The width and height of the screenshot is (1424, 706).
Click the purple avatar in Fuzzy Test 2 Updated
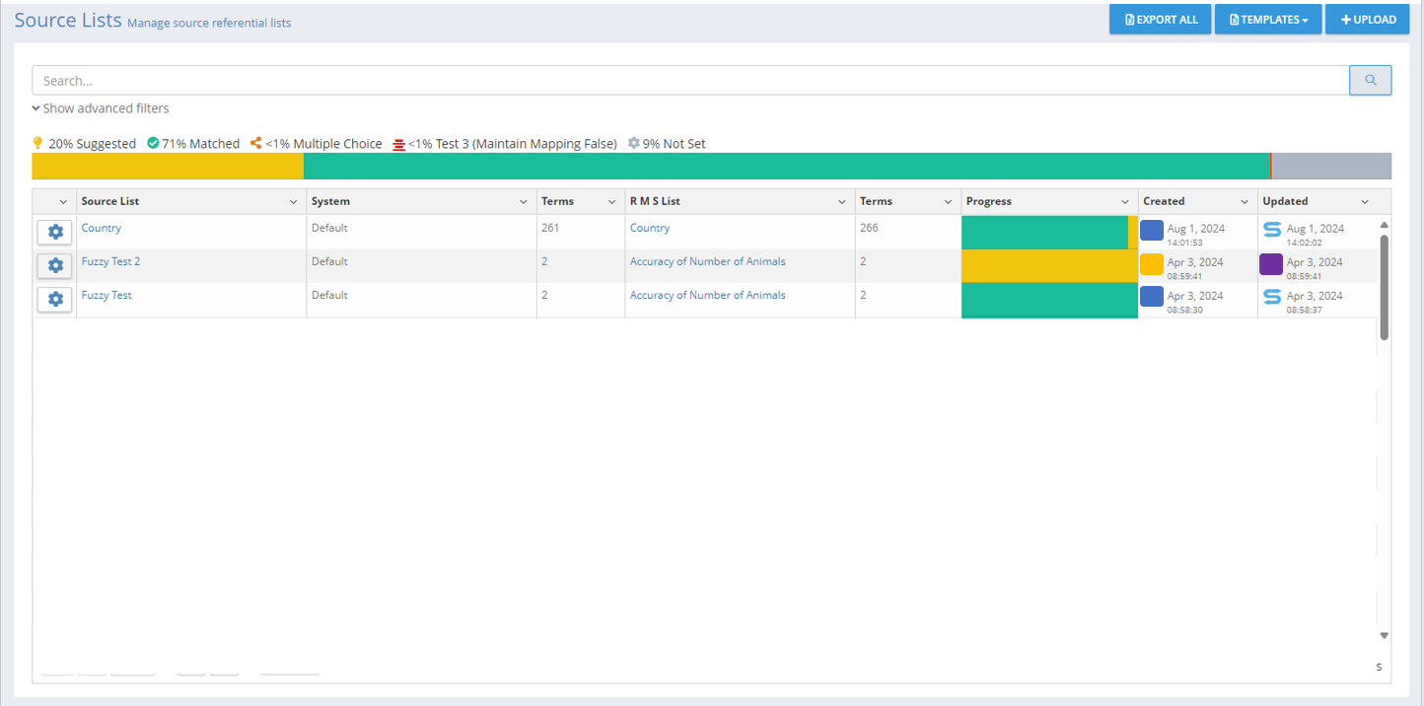pyautogui.click(x=1271, y=264)
